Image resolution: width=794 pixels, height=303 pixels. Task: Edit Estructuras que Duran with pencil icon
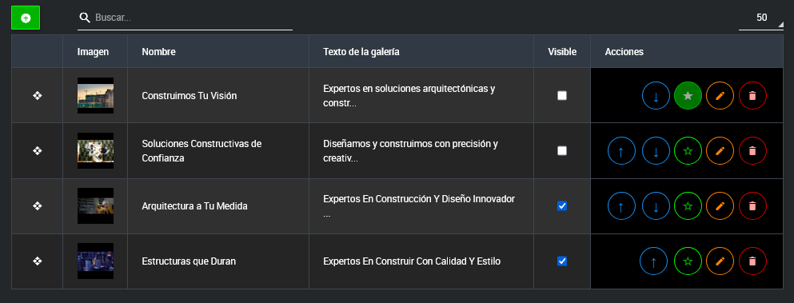pos(720,261)
